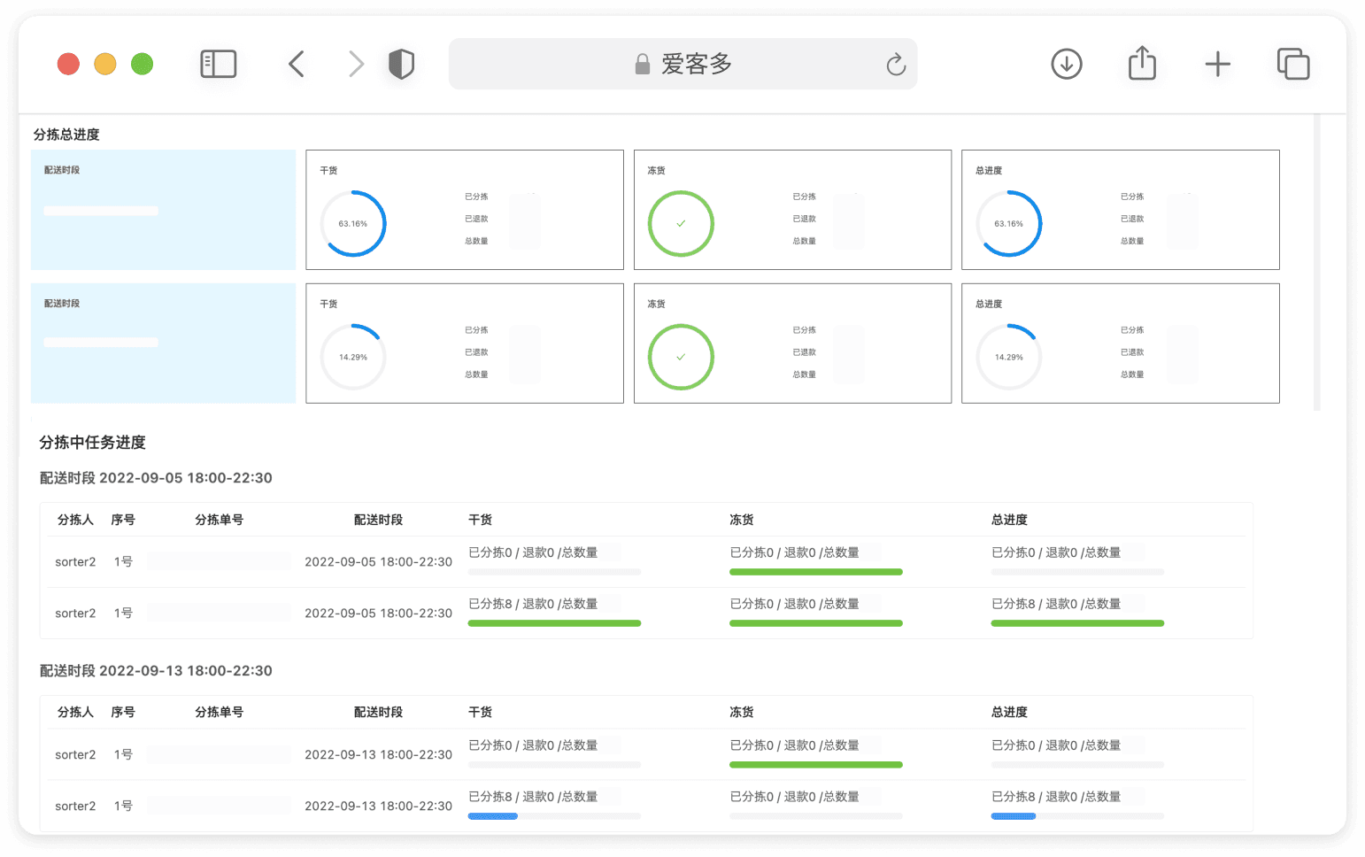1365x857 pixels.
Task: Open a new tab with plus icon
Action: (x=1218, y=64)
